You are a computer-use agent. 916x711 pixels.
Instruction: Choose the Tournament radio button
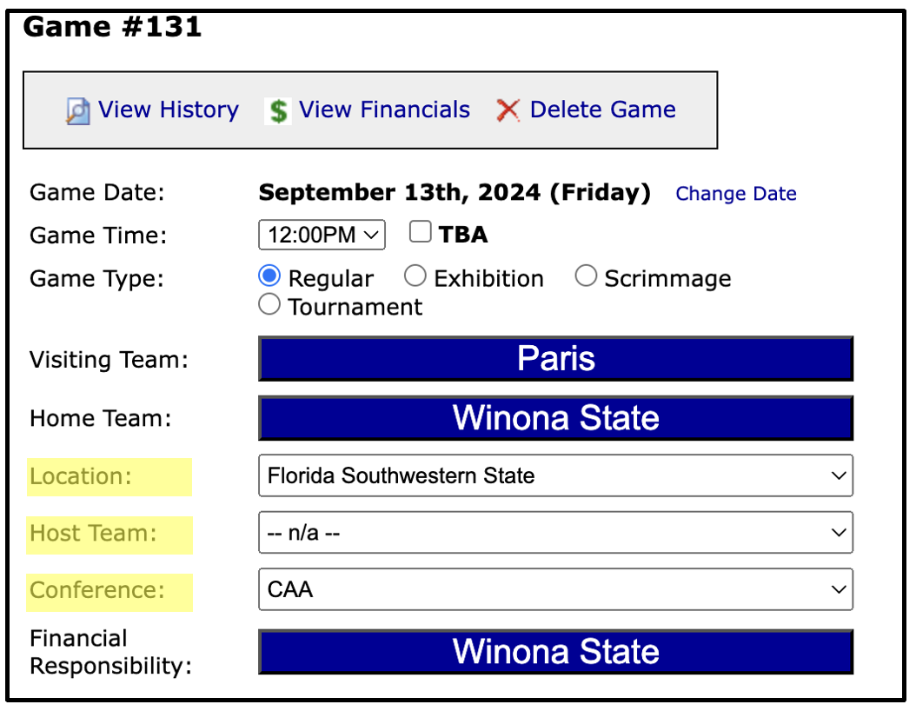269,304
